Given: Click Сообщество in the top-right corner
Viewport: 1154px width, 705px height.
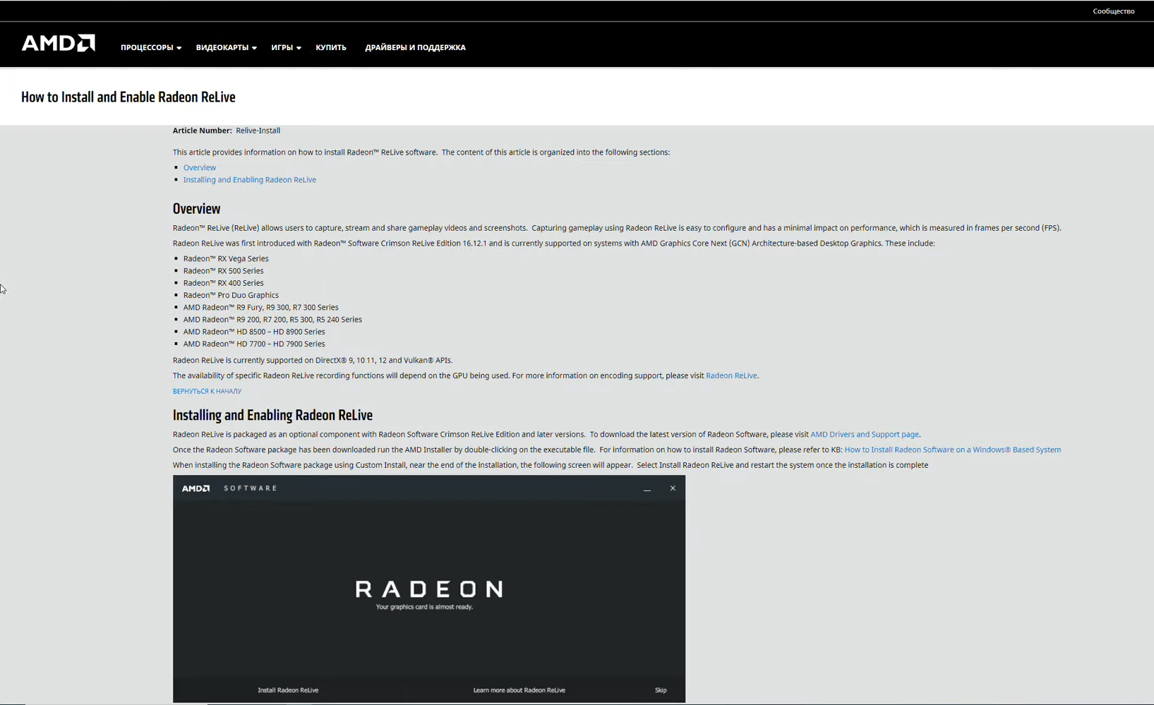Looking at the screenshot, I should point(1113,11).
